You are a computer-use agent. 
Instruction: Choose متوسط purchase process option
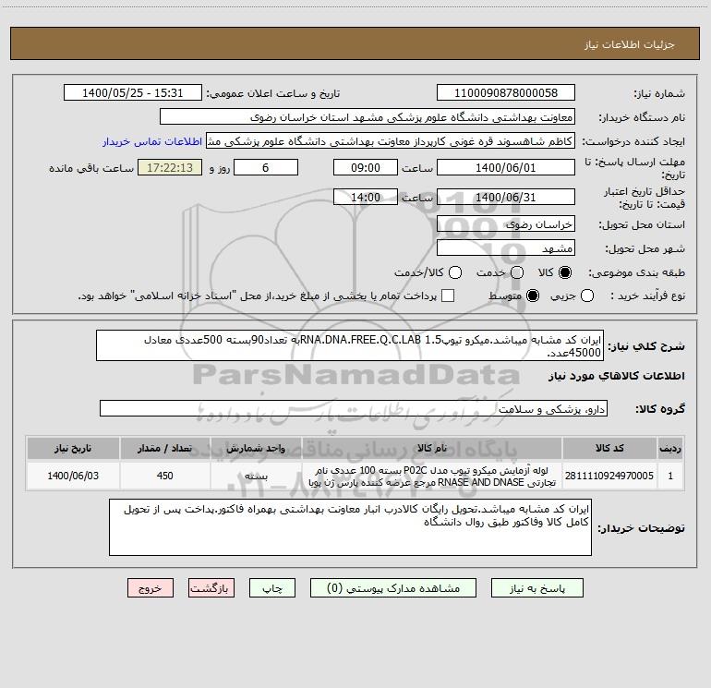[533, 296]
